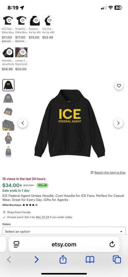Show previous product photo with left arrow

pos(23,123)
